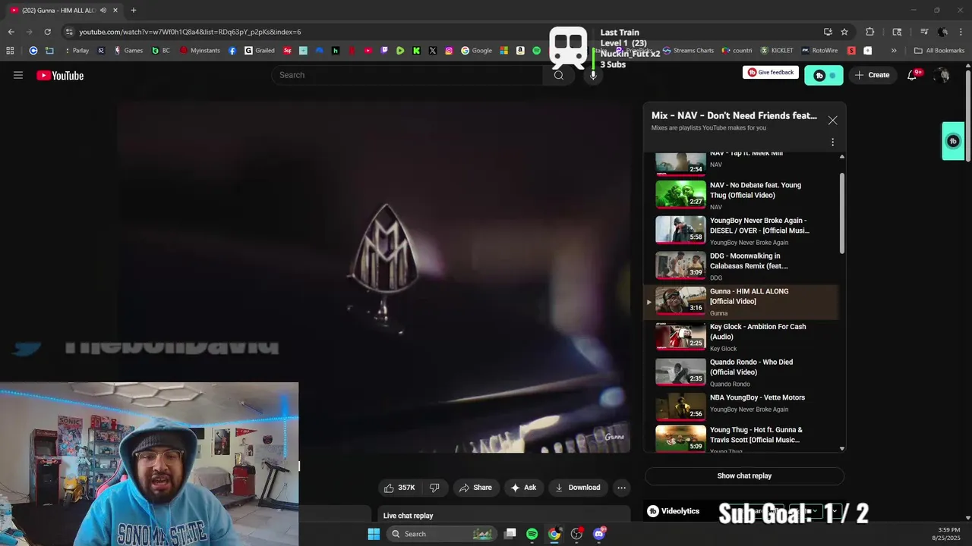The image size is (972, 546).
Task: Open the Games bookmark
Action: coord(128,51)
